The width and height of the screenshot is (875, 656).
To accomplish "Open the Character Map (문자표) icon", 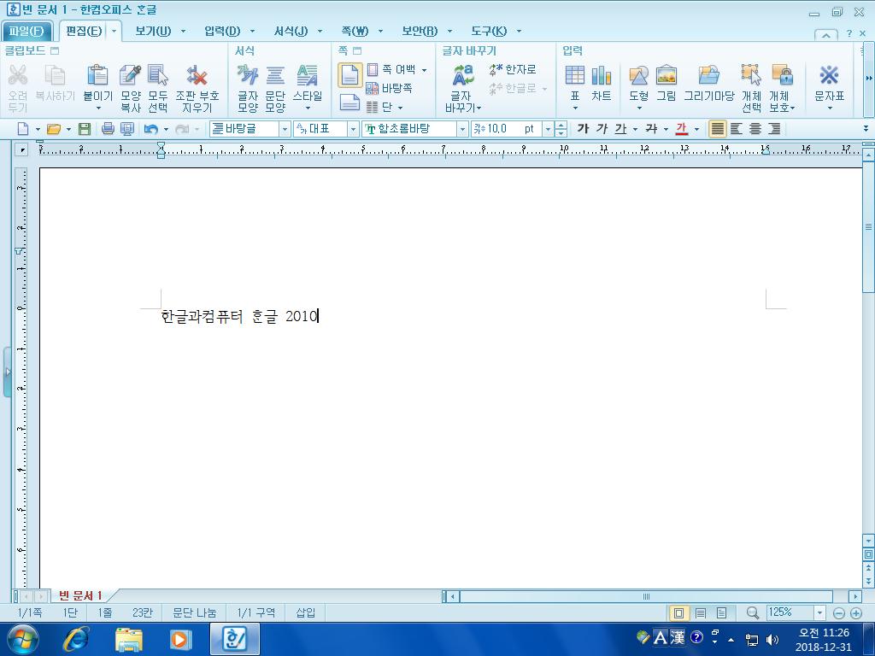I will pos(829,75).
